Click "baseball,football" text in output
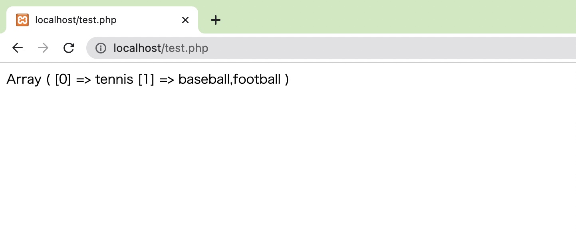The width and height of the screenshot is (576, 233). pos(230,79)
